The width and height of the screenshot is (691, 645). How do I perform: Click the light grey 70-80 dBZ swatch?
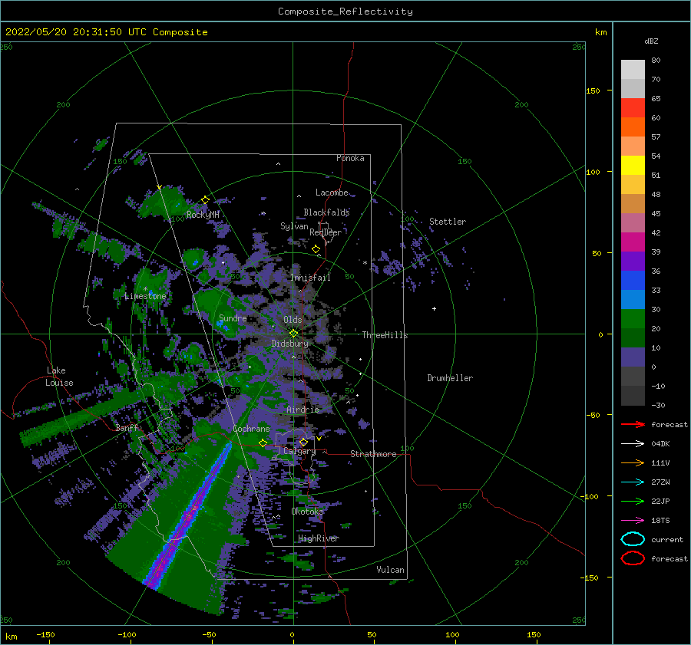point(633,70)
